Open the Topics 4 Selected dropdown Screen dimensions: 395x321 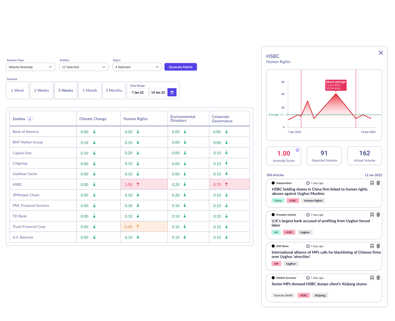point(137,67)
